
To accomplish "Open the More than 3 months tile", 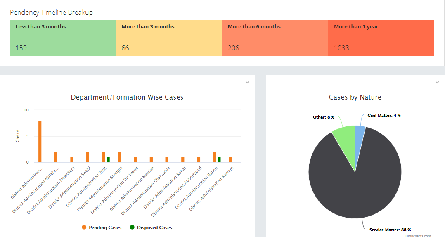I will [x=169, y=38].
